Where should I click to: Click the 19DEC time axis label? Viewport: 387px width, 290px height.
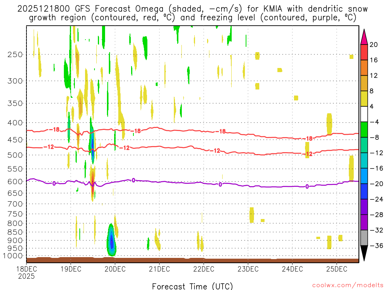tap(71, 269)
